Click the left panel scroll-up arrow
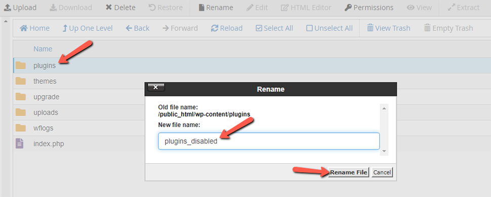 point(5,22)
